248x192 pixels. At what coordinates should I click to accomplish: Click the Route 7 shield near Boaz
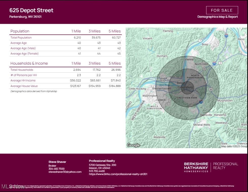(x=200, y=41)
